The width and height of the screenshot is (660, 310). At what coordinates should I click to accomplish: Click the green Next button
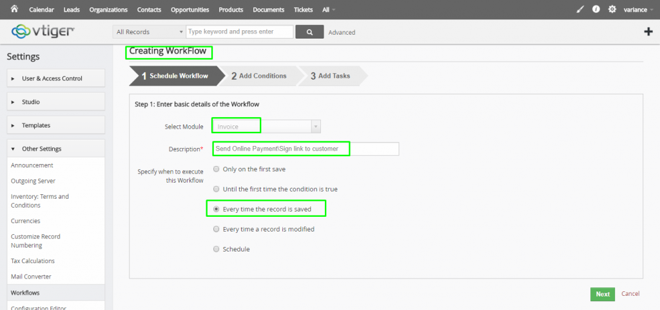pyautogui.click(x=603, y=294)
